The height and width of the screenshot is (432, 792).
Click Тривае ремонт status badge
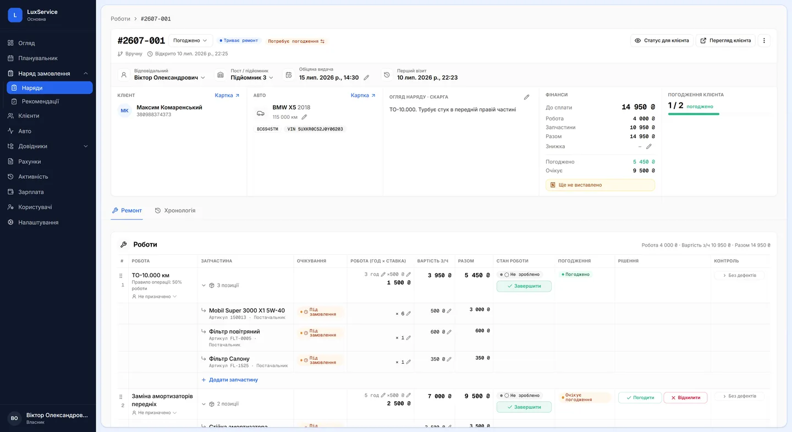pyautogui.click(x=238, y=41)
